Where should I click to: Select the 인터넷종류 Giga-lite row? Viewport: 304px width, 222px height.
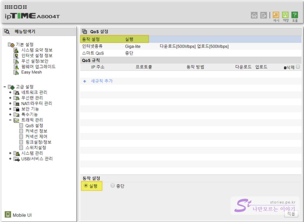(x=133, y=47)
